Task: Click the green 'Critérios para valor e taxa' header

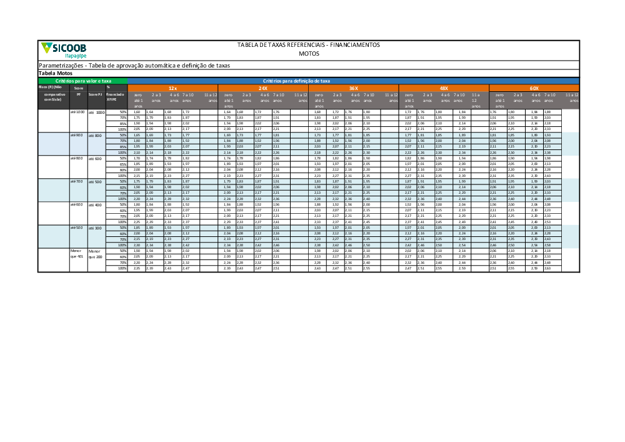Action: point(83,81)
